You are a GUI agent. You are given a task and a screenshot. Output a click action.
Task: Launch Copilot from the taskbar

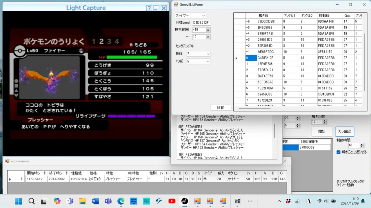57,201
